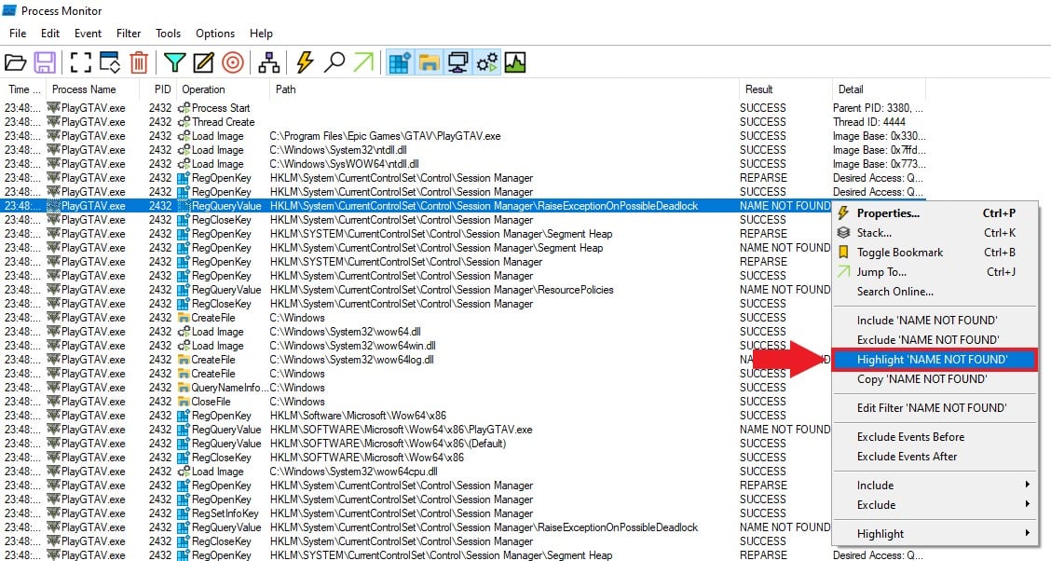Toggle Show Profiling Events graph icon
Screen dimensions: 1051x561
514,63
